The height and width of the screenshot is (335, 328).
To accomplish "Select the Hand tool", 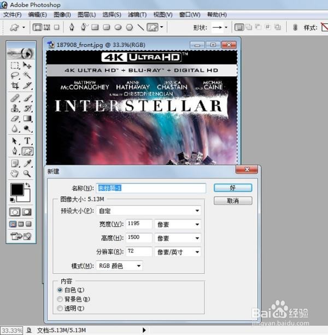I will click(15, 173).
